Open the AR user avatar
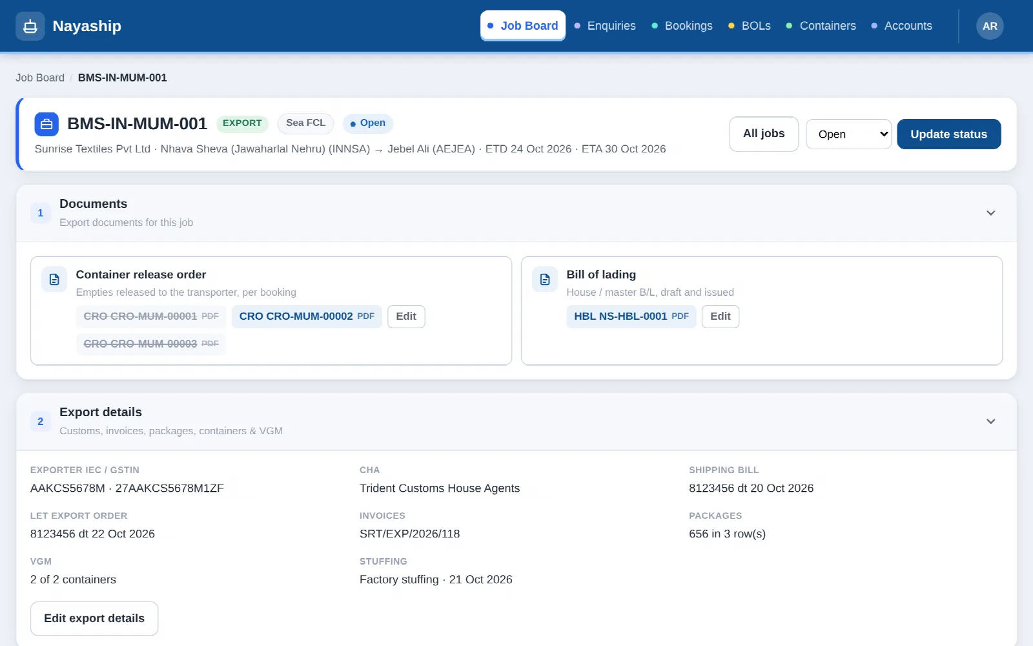Viewport: 1033px width, 646px height. [990, 26]
